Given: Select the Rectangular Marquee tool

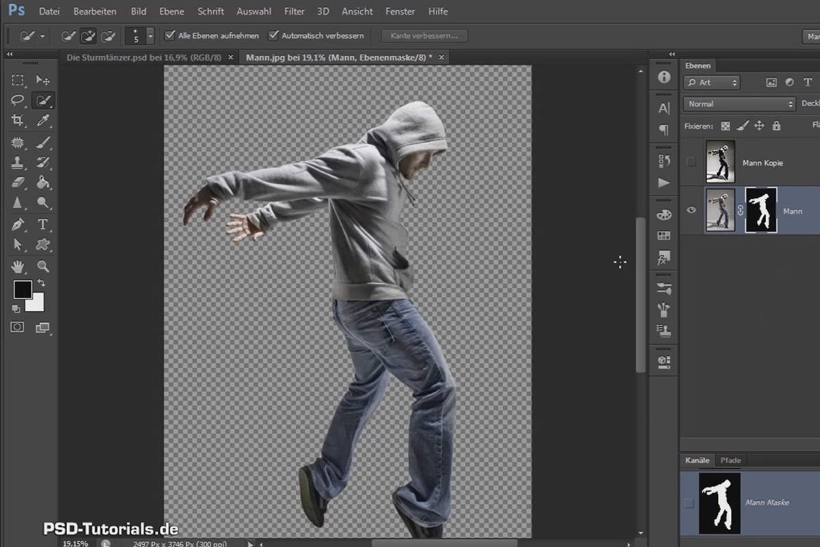Looking at the screenshot, I should 18,80.
